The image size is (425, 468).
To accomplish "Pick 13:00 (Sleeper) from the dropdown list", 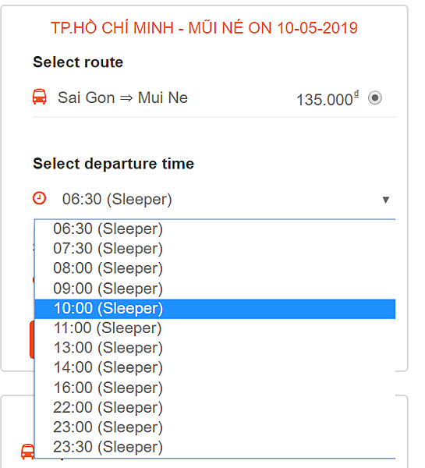I will 215,348.
